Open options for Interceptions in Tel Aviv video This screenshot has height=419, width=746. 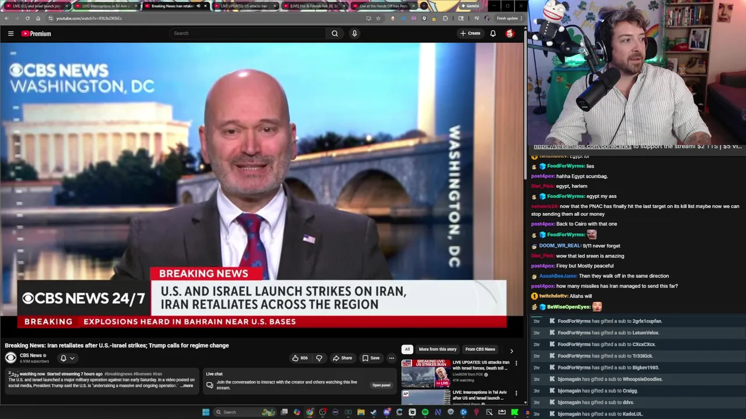[516, 393]
